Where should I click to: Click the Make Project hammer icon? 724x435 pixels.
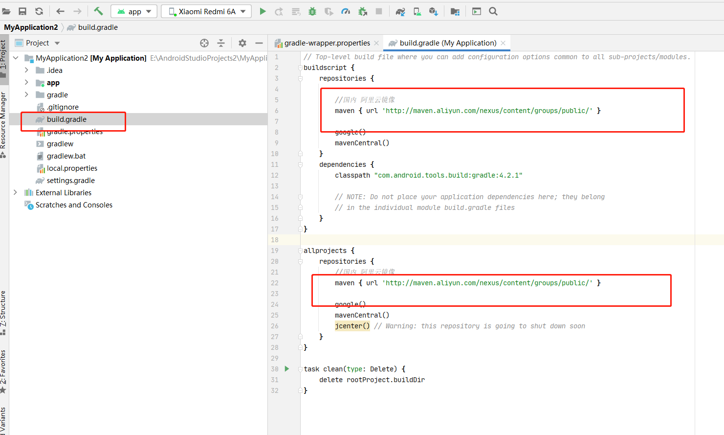(x=98, y=11)
